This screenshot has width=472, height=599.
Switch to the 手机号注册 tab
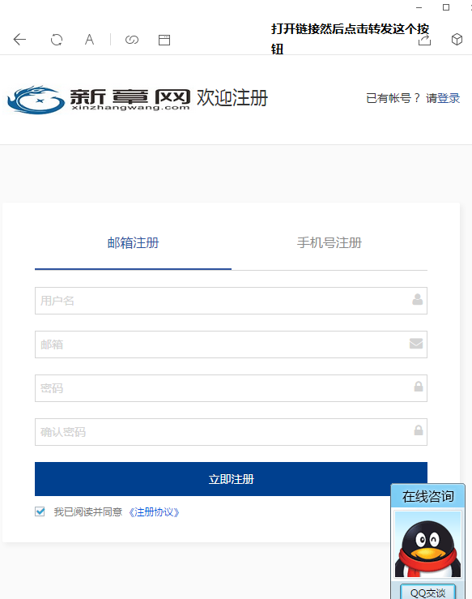click(330, 242)
